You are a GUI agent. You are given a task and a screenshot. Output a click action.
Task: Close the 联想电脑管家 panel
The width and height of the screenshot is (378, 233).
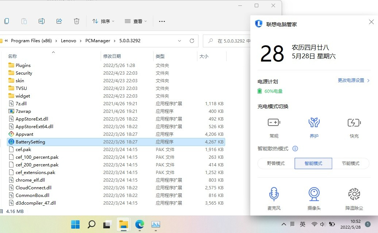tap(371, 22)
